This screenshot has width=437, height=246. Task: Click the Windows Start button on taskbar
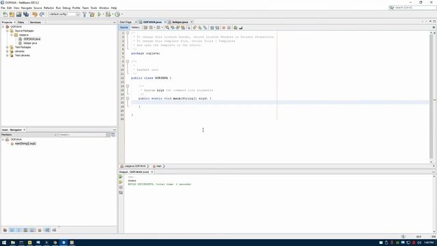pyautogui.click(x=4, y=243)
